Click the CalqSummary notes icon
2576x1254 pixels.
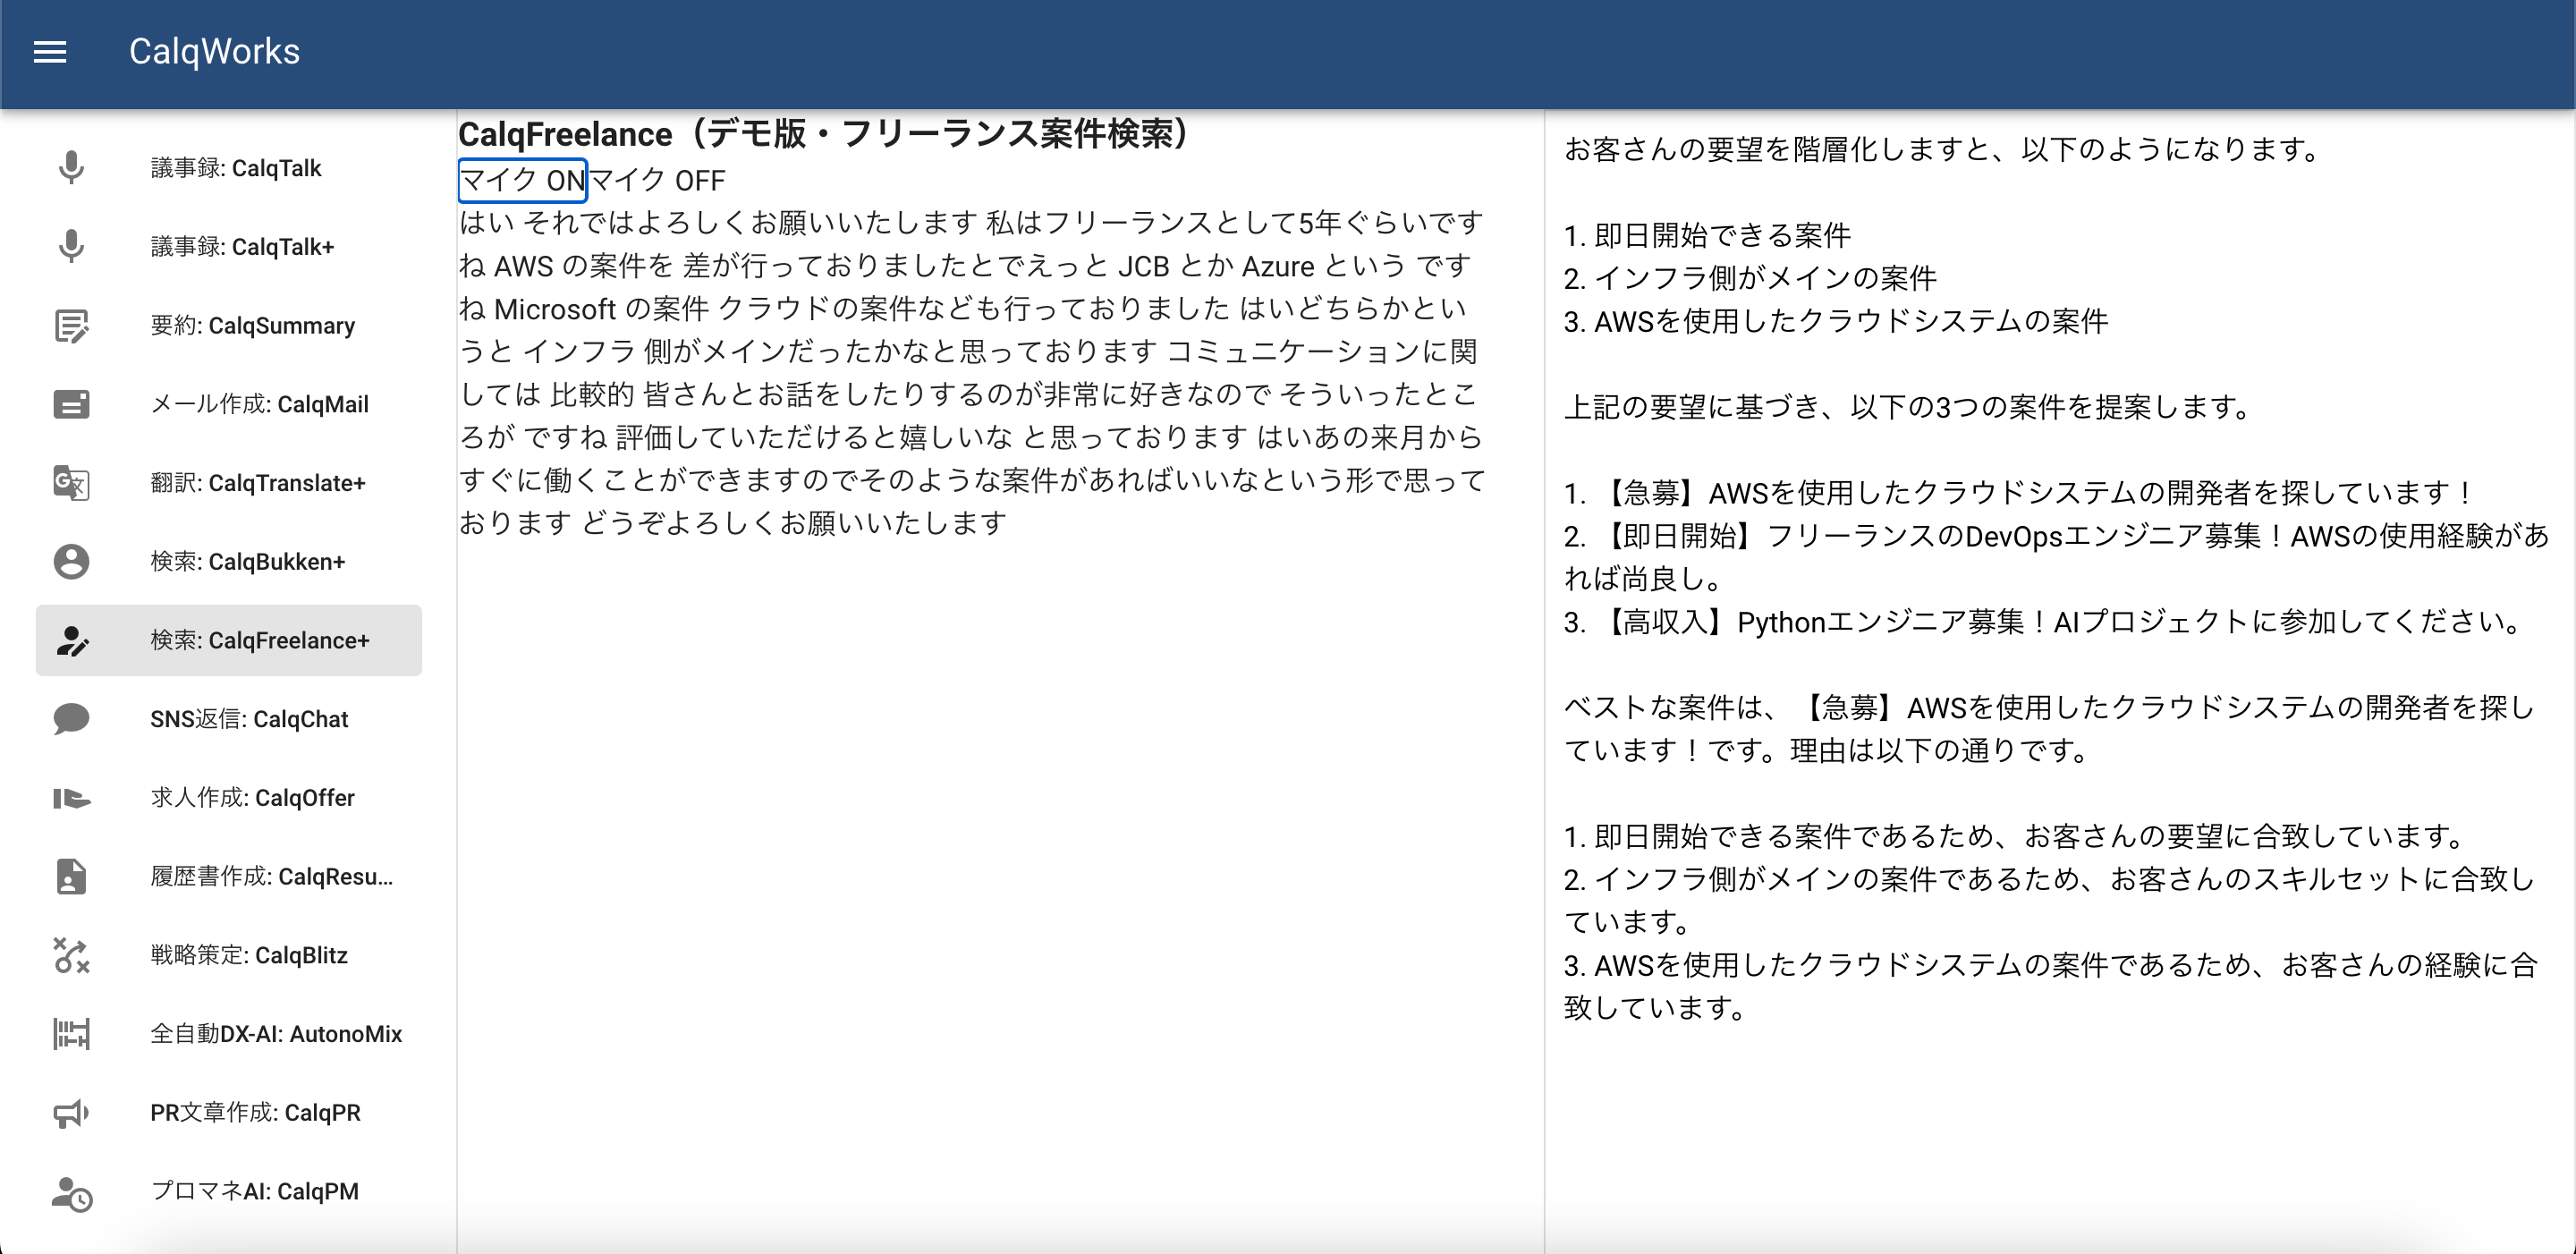click(71, 325)
